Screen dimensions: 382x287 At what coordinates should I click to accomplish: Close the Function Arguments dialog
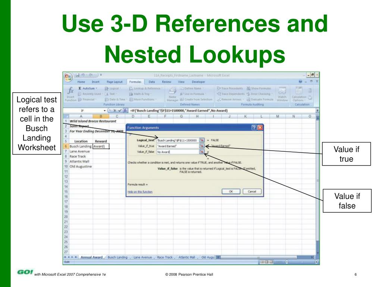(x=260, y=128)
